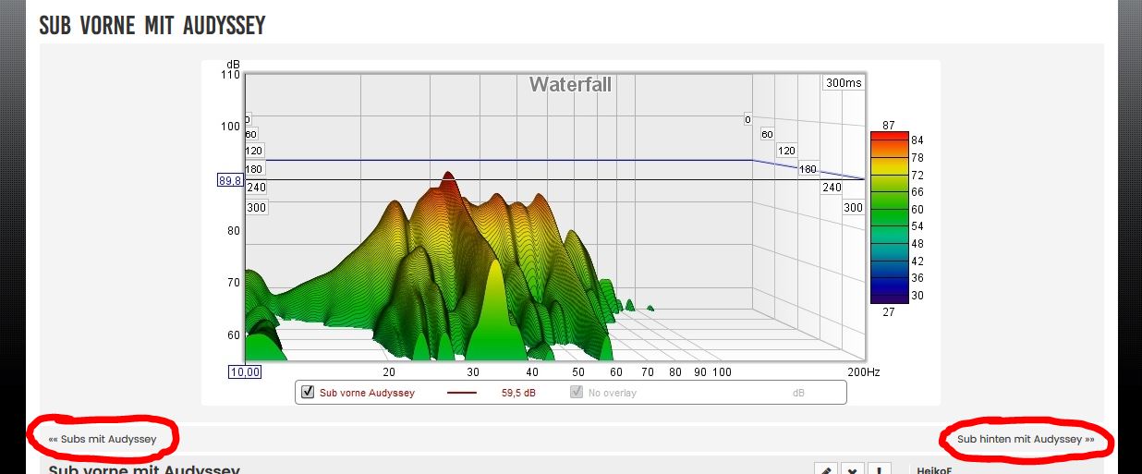1142x474 pixels.
Task: Toggle the Sub vorne Audyssey checkbox
Action: pos(308,392)
